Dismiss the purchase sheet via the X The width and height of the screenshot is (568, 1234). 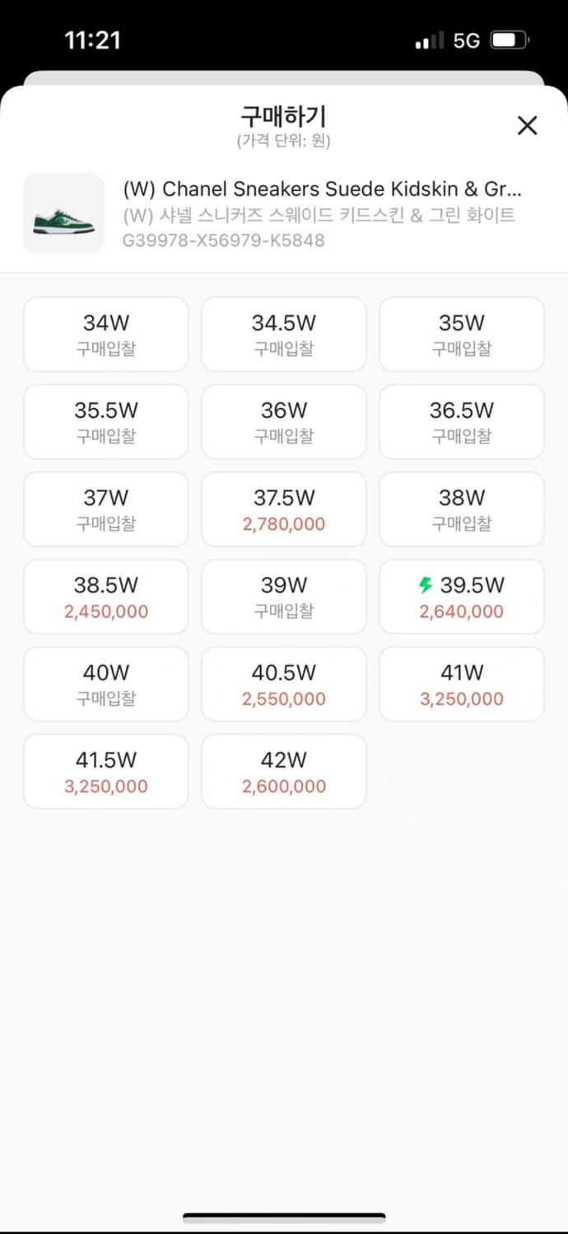coord(527,125)
